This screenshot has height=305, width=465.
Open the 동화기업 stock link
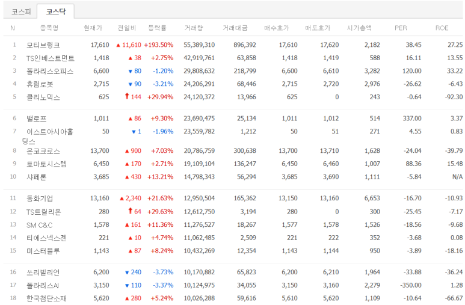pyautogui.click(x=40, y=199)
